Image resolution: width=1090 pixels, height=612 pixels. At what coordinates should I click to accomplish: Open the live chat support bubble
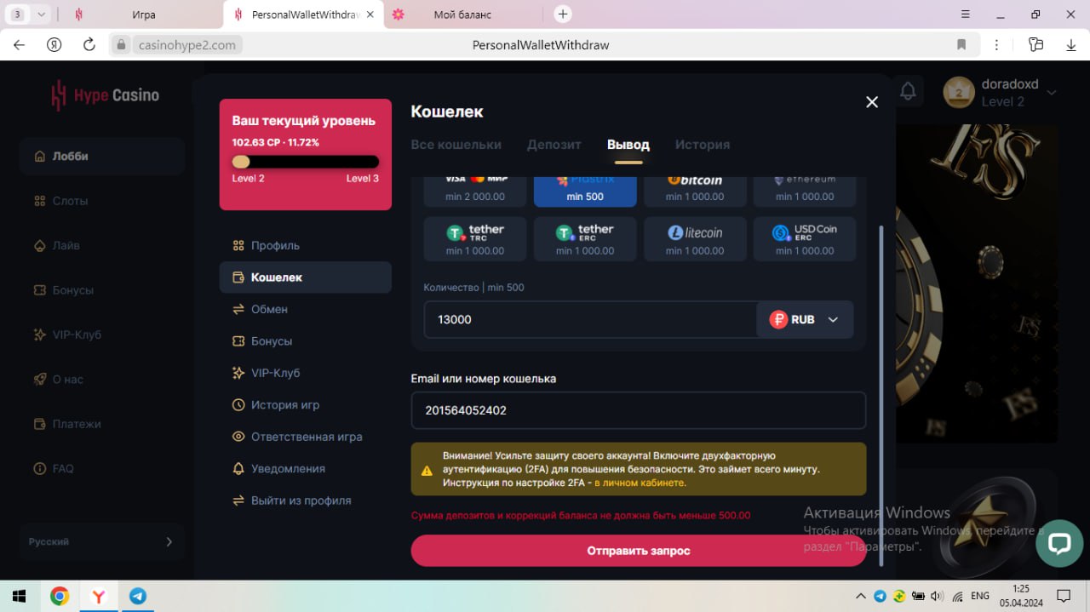pyautogui.click(x=1058, y=544)
